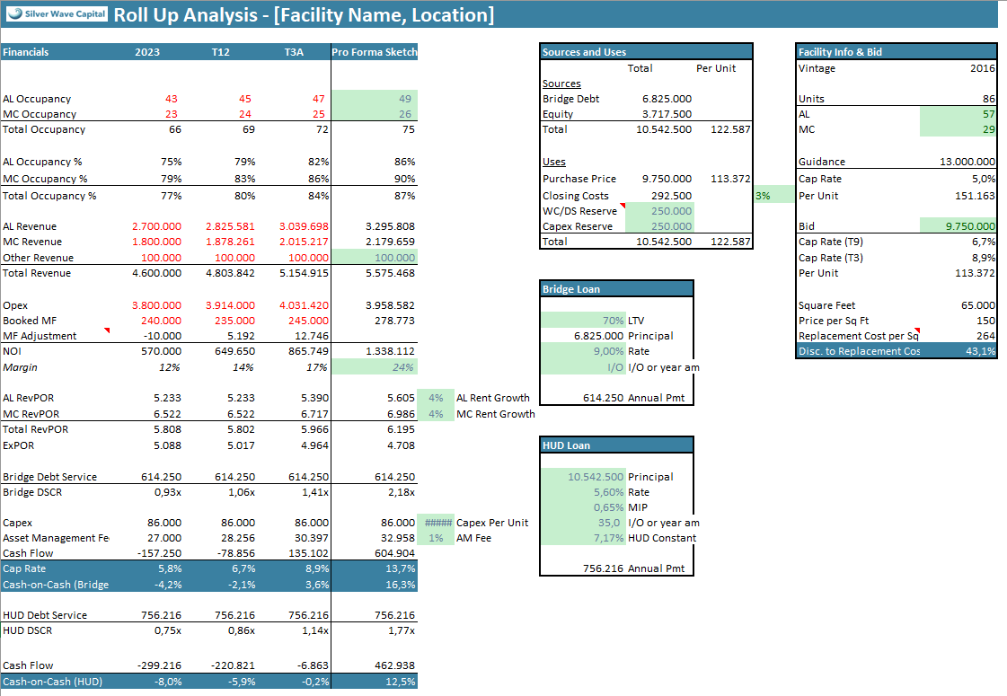Click the HUD Loan Principal value cell
Image resolution: width=1007 pixels, height=696 pixels.
[583, 477]
